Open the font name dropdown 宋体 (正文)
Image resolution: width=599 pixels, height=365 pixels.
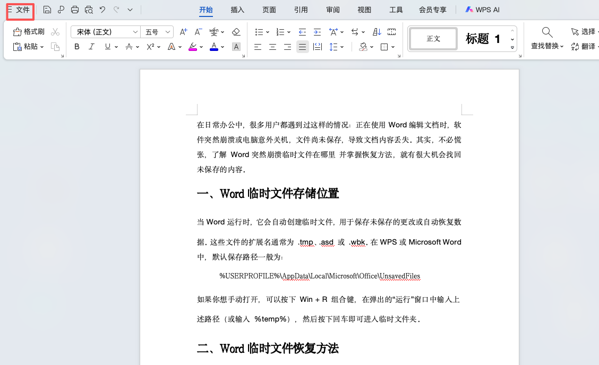pyautogui.click(x=105, y=32)
